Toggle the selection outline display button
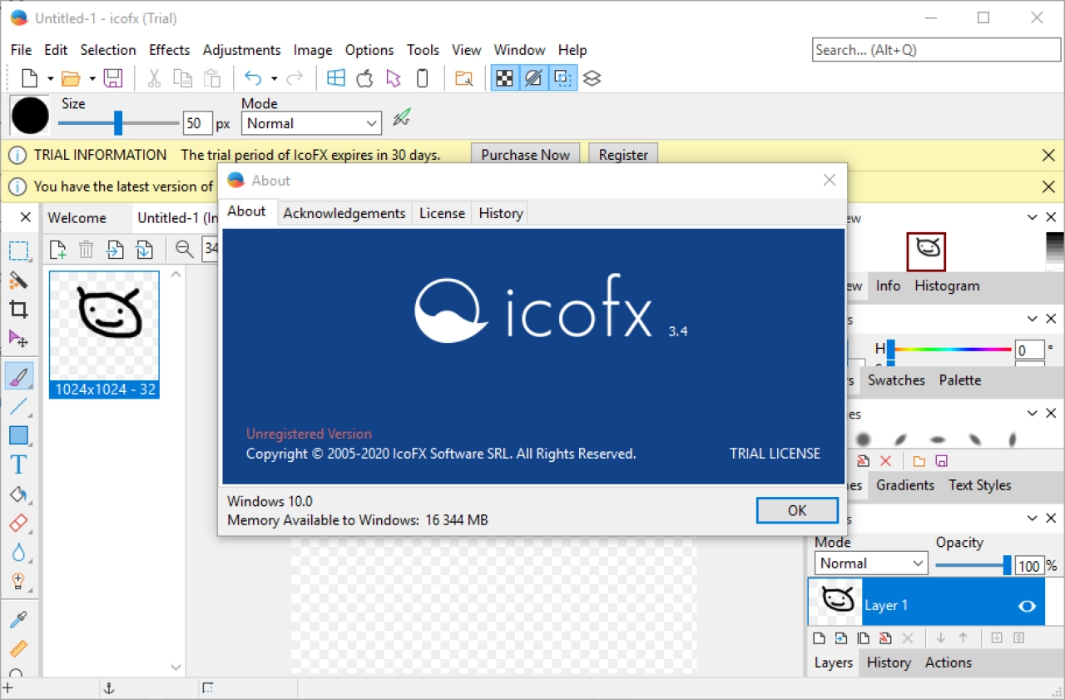Screen dimensions: 1065x700 563,78
